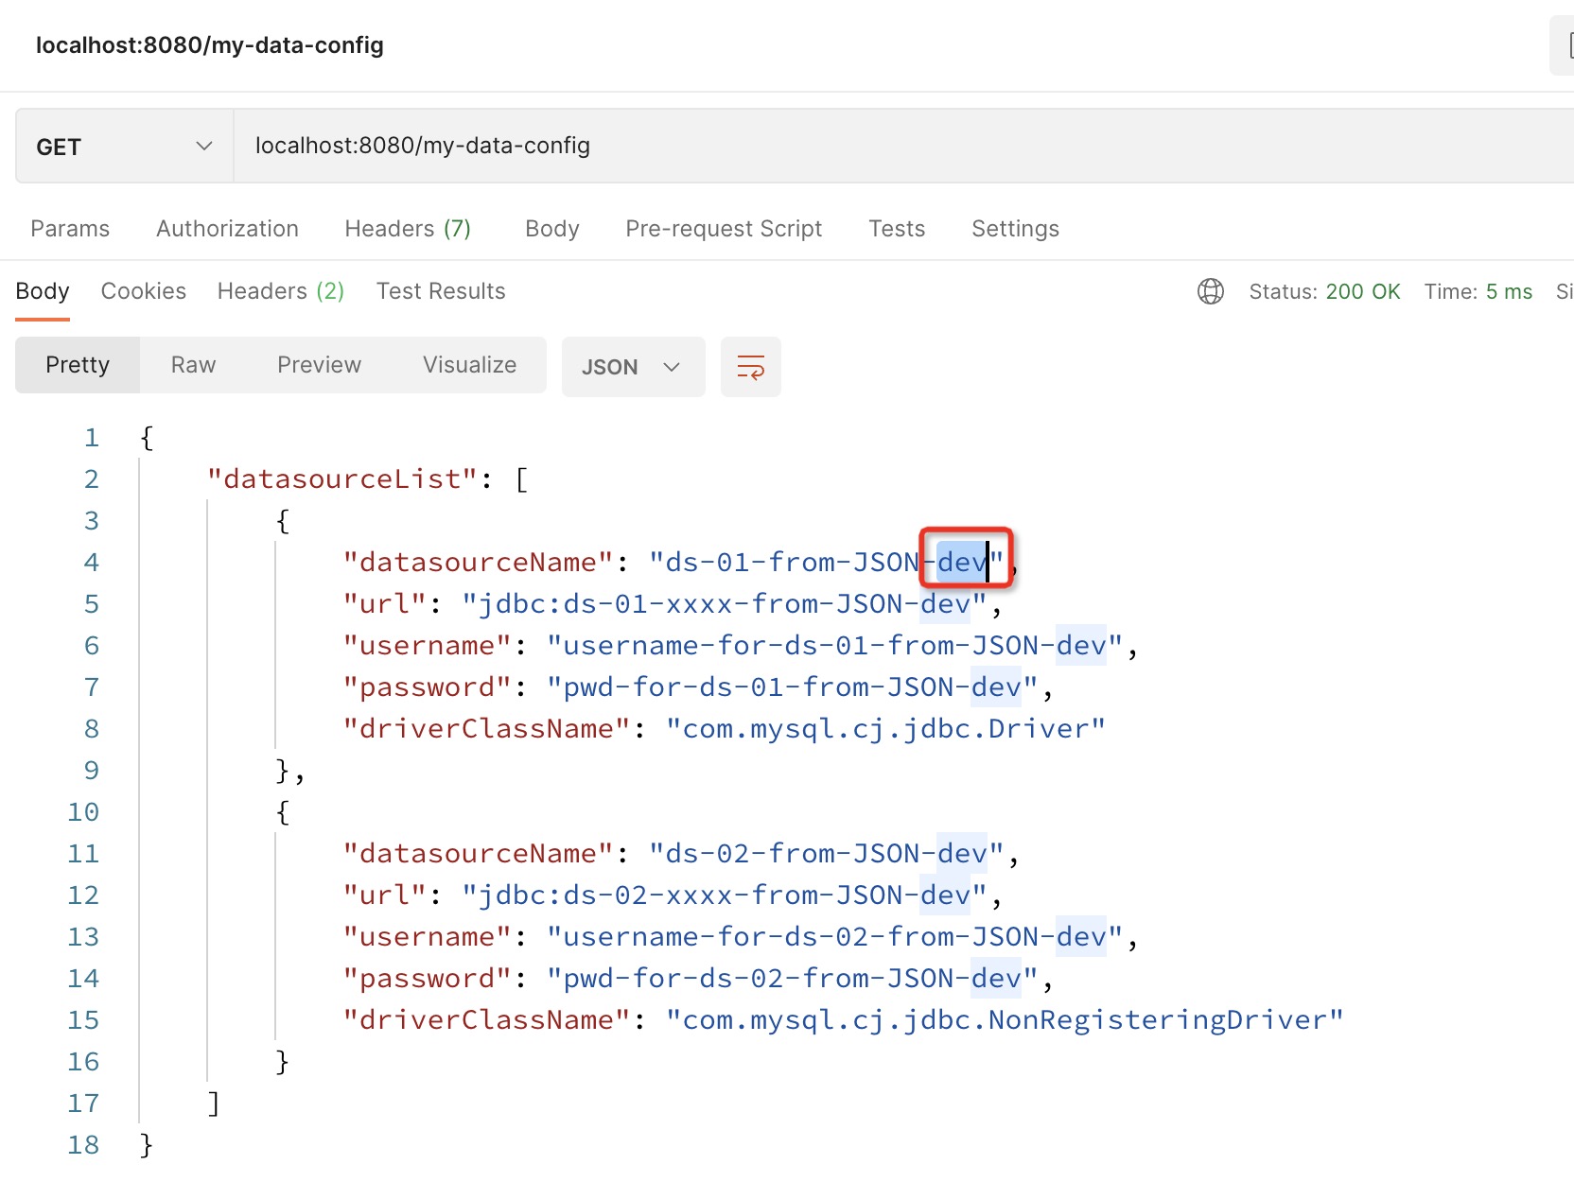Click the globe network information icon
Screen dimensions: 1574x1182
pyautogui.click(x=1211, y=291)
